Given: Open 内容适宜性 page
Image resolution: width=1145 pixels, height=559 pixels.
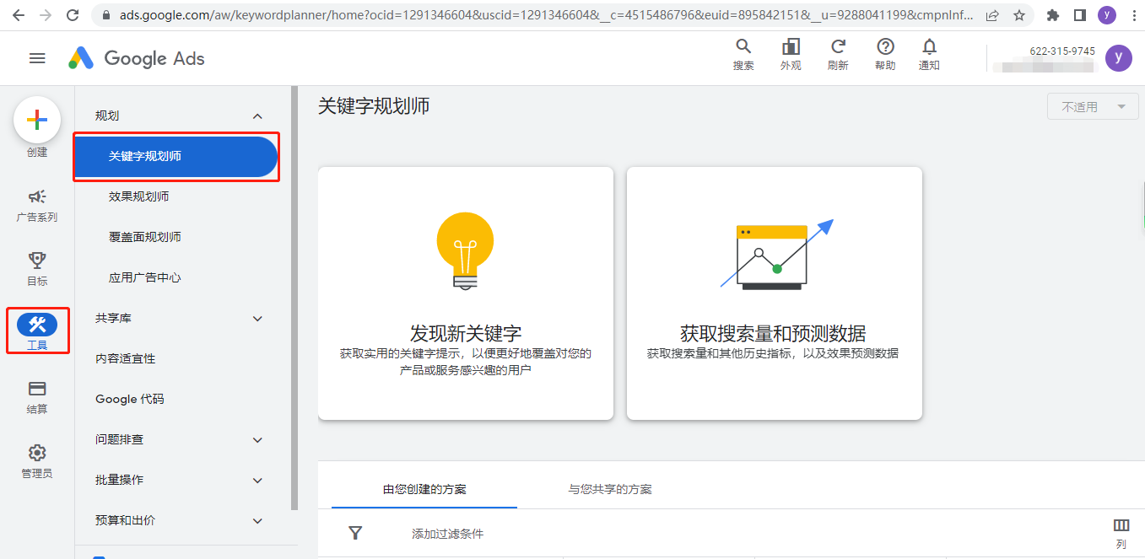Looking at the screenshot, I should coord(126,358).
